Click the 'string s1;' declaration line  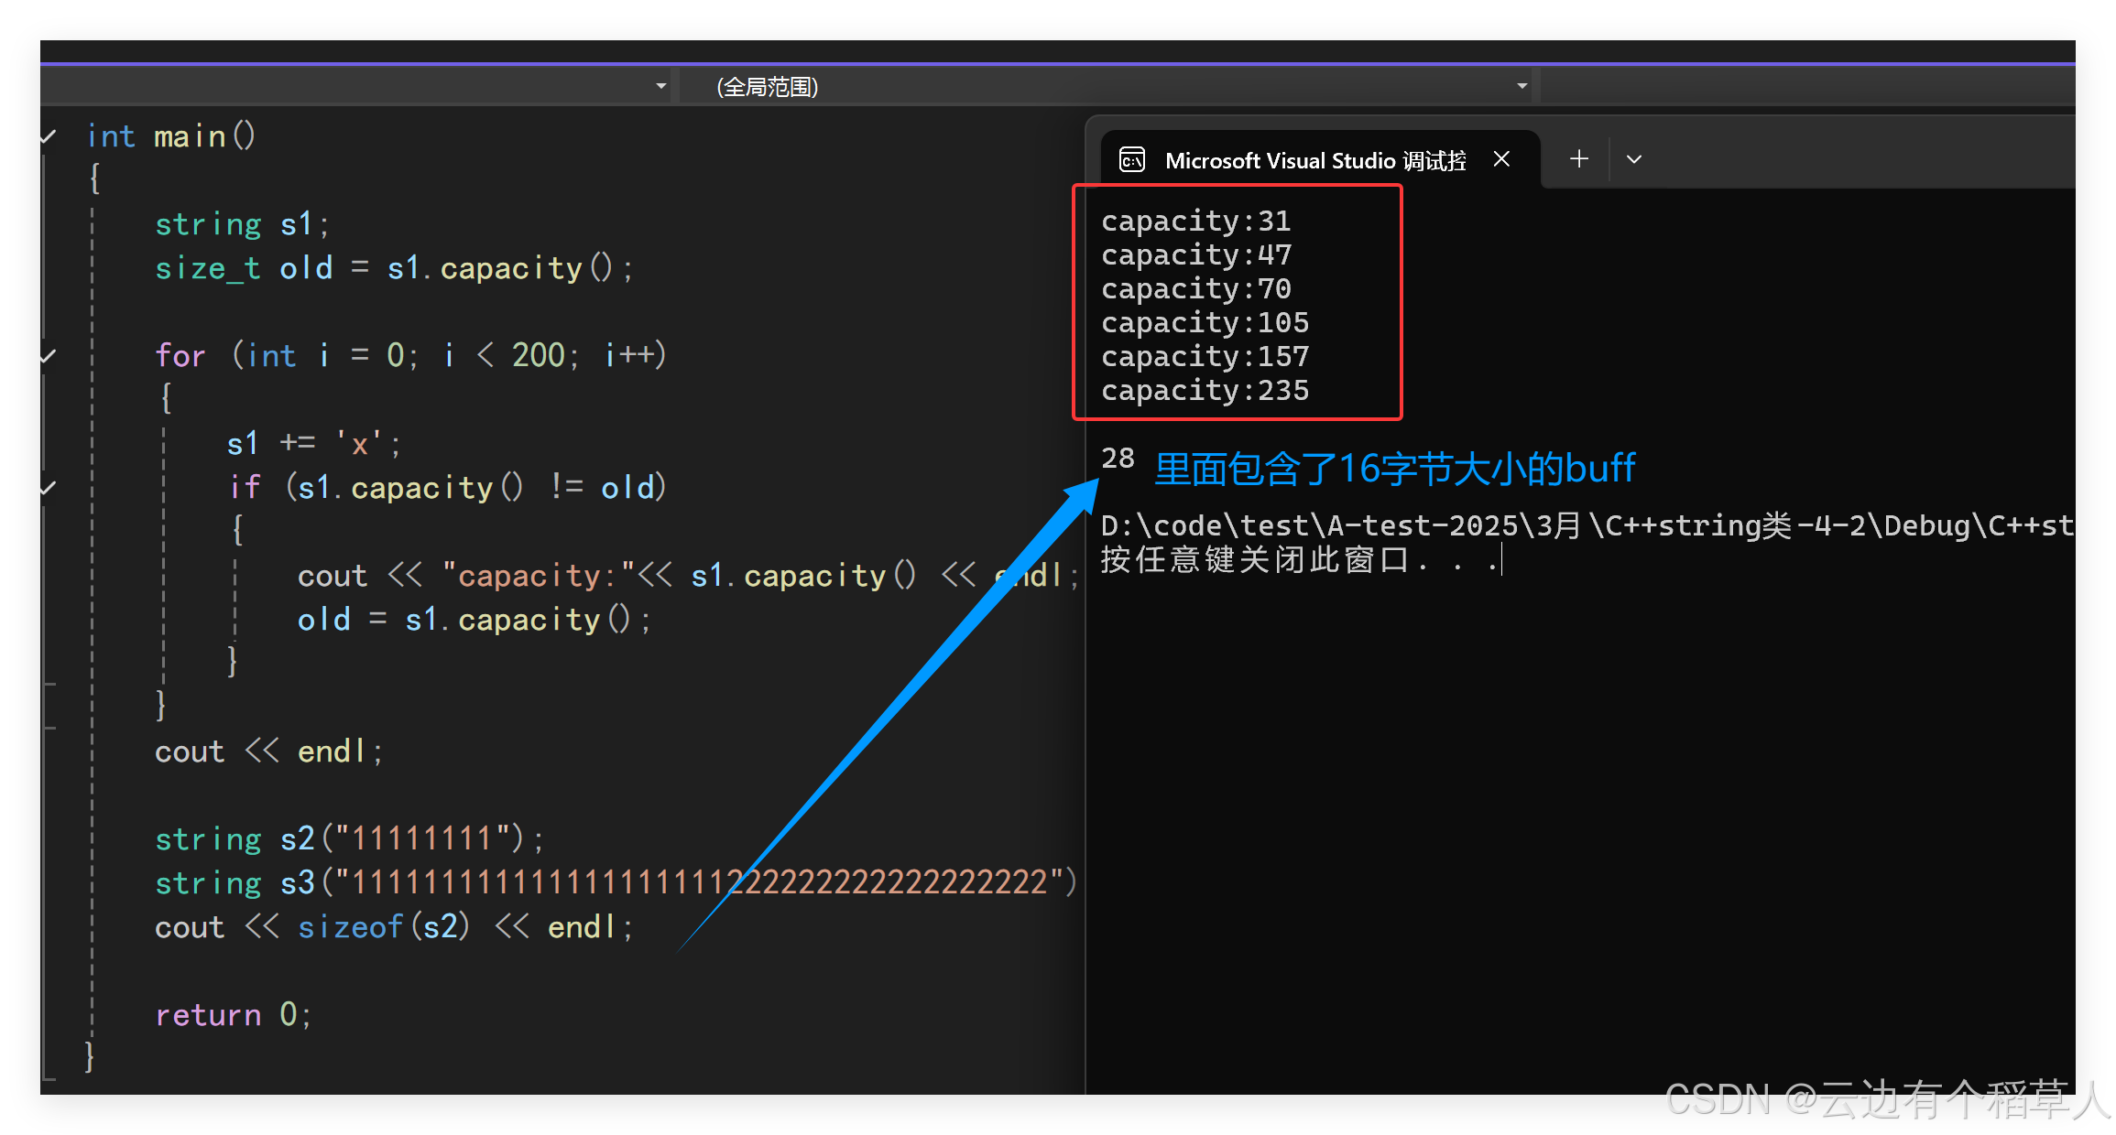point(241,224)
